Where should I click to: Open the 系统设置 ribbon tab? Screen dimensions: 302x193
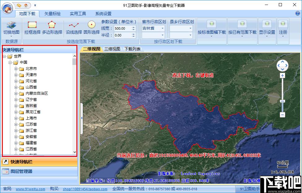click(103, 14)
